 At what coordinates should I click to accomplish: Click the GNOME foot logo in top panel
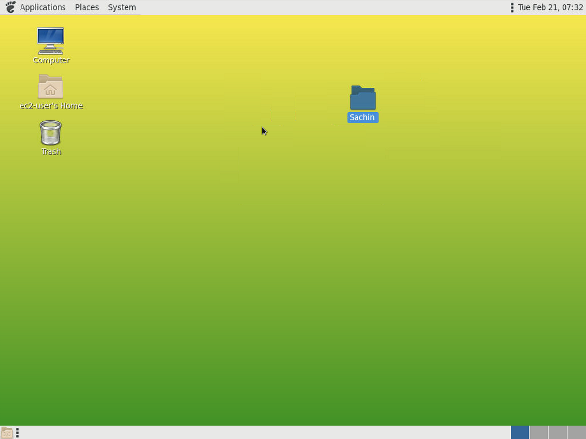(x=10, y=7)
